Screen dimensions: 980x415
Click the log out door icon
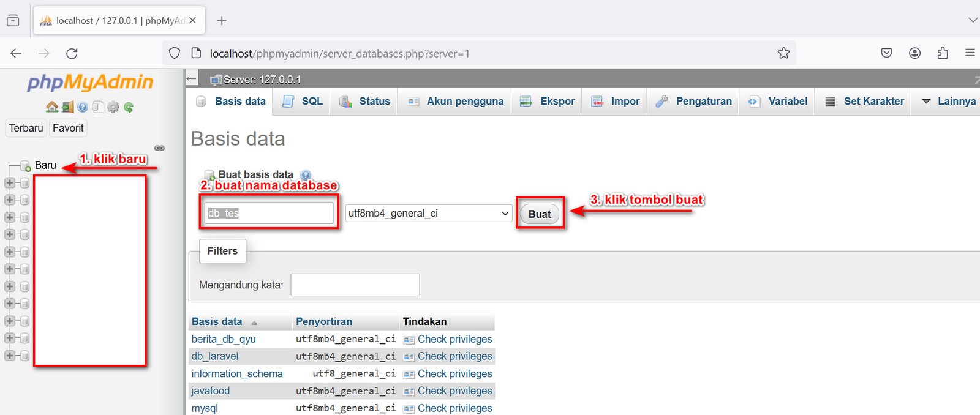pyautogui.click(x=67, y=107)
